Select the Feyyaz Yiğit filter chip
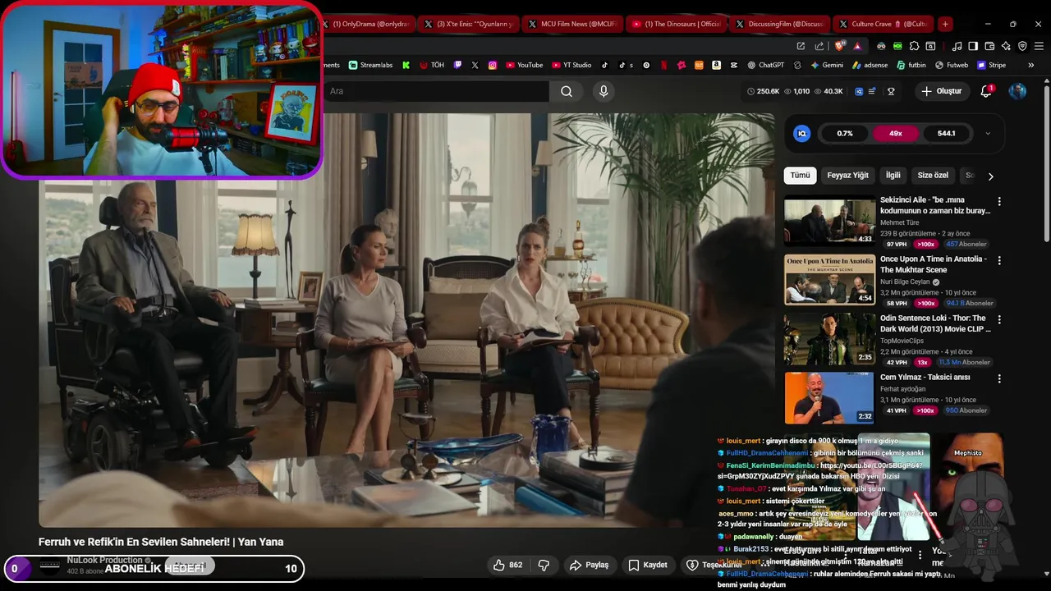Image resolution: width=1051 pixels, height=591 pixels. click(x=847, y=175)
